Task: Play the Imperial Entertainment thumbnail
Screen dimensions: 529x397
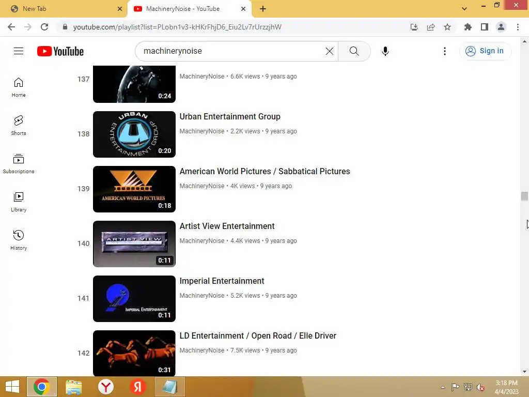Action: click(134, 299)
